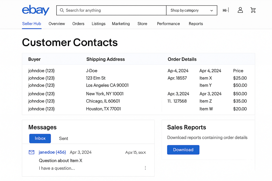Image resolution: width=272 pixels, height=181 pixels.
Task: Switch to Sent messages
Action: (63, 138)
